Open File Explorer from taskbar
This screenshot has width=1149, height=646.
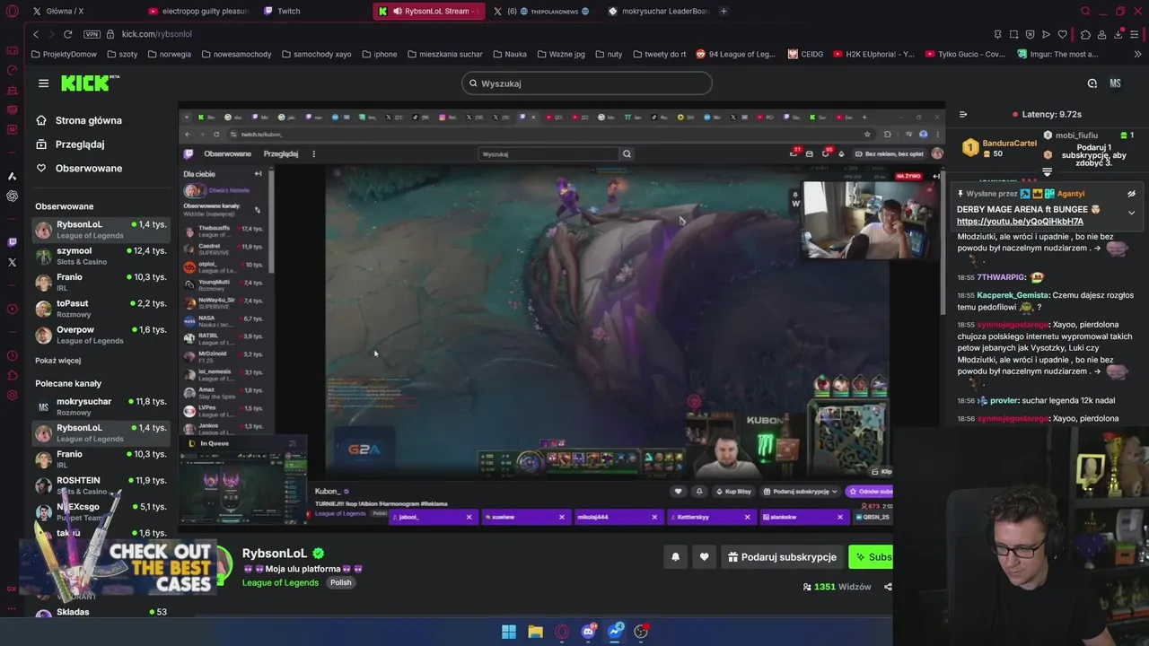coord(535,632)
